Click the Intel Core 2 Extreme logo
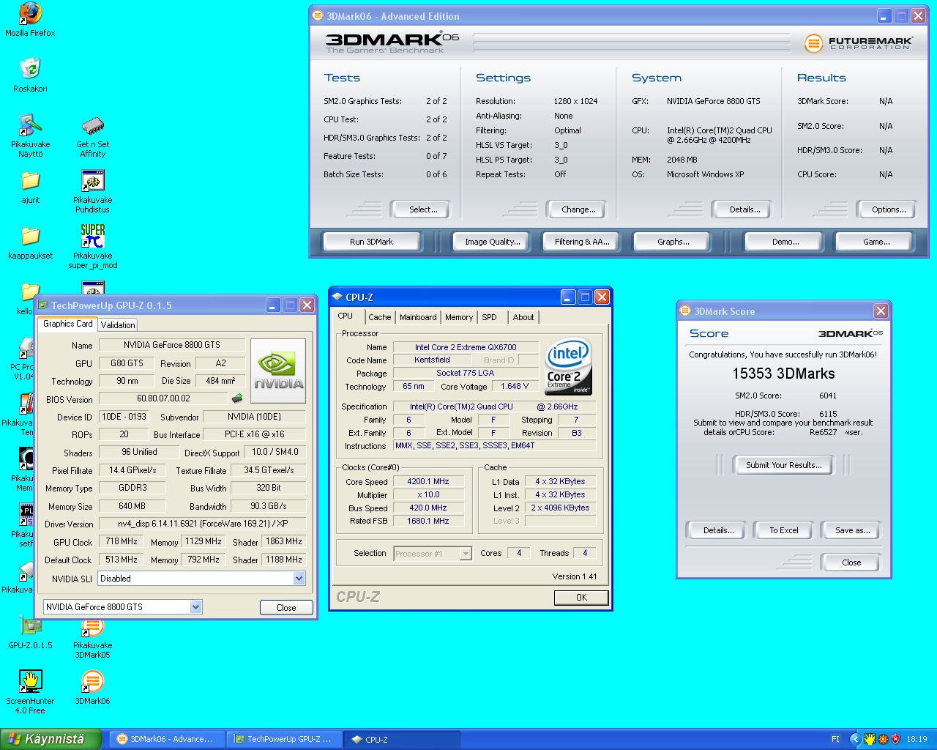 (569, 366)
